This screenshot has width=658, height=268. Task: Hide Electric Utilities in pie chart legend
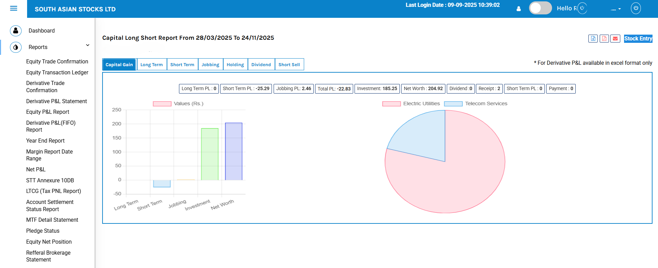391,104
